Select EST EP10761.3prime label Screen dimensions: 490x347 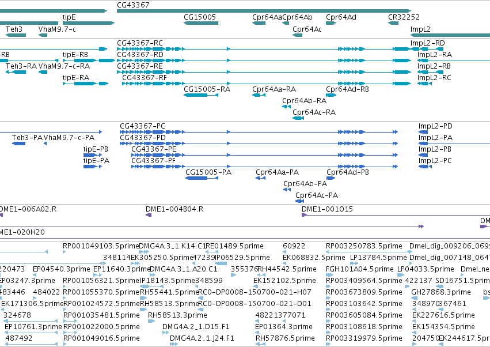[x=33, y=327]
